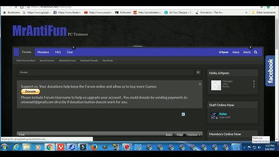Open the YouTube bookmark
The width and height of the screenshot is (279, 157).
click(x=98, y=13)
